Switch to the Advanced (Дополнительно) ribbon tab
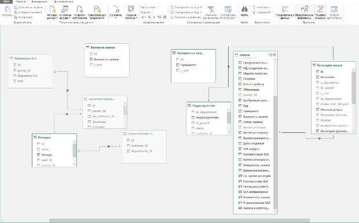359x223 pixels. 64,1
